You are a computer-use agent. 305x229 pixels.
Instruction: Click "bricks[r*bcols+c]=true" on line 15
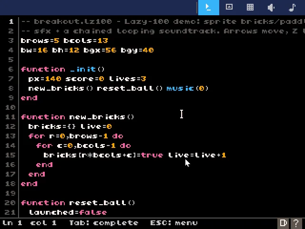[x=103, y=155]
